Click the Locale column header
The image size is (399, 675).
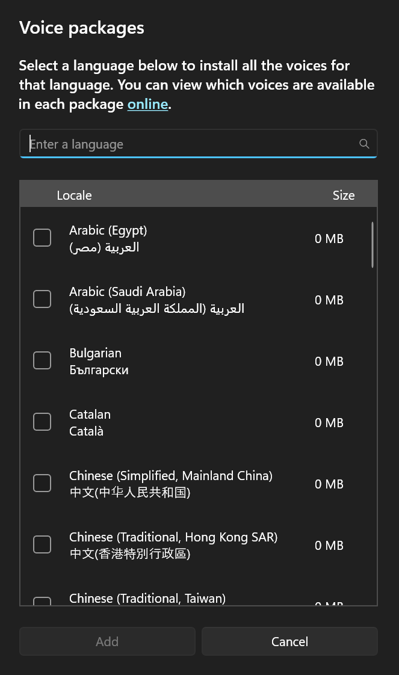[74, 195]
